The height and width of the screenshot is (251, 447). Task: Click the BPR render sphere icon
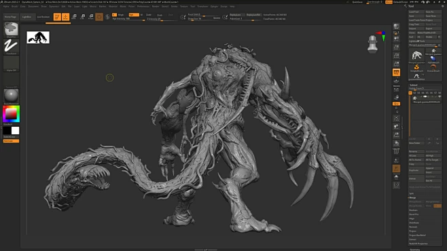(396, 27)
